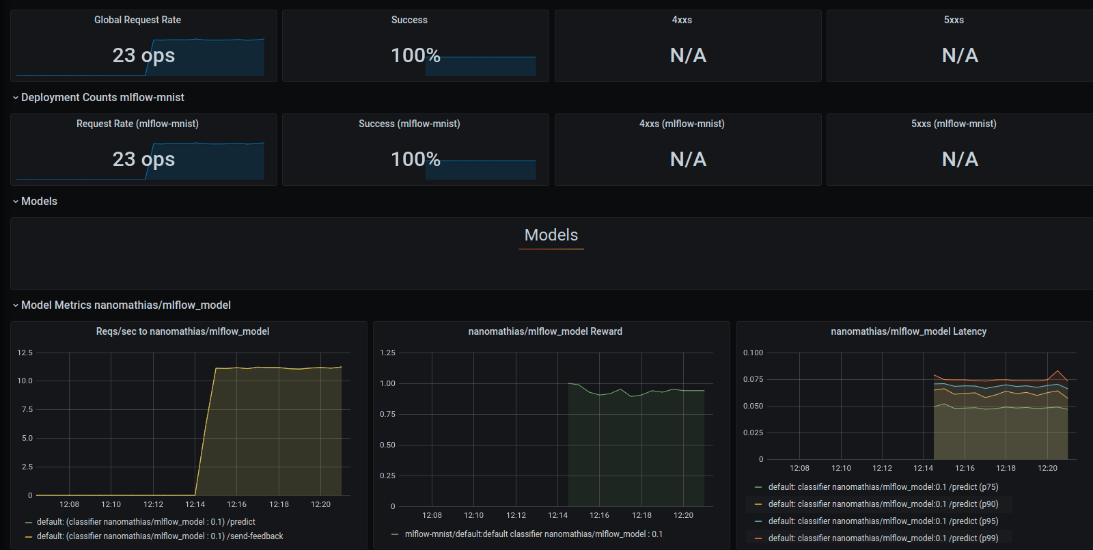Click the yellow color swatch for /send-feedback legend
This screenshot has height=550, width=1093.
pos(29,537)
